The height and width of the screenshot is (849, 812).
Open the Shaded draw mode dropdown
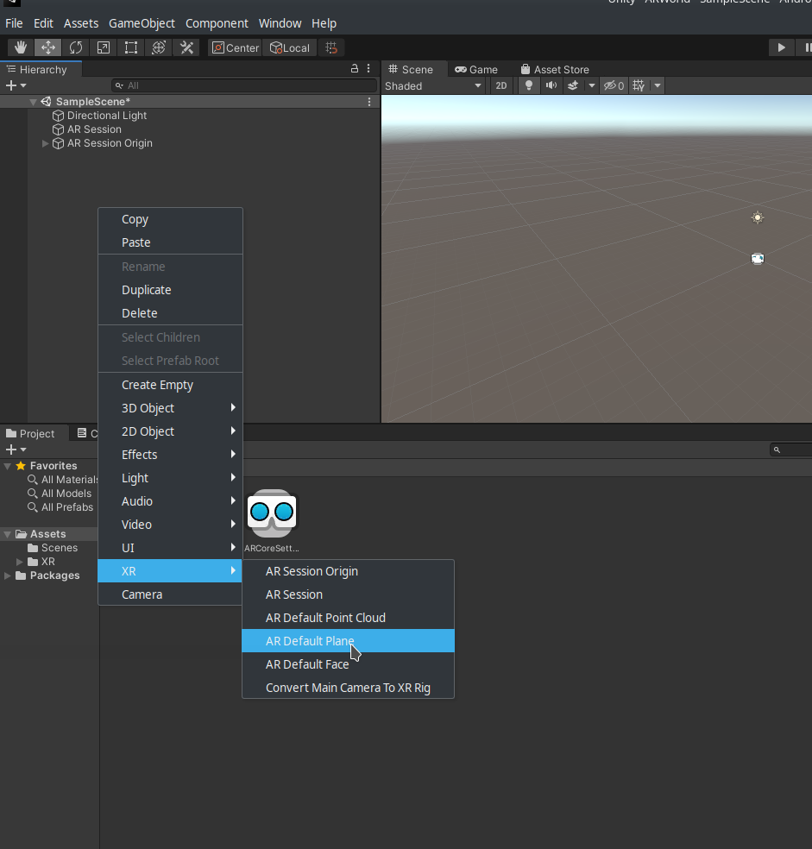[x=433, y=86]
